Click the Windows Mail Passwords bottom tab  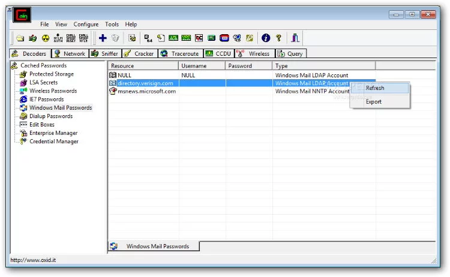(x=157, y=246)
